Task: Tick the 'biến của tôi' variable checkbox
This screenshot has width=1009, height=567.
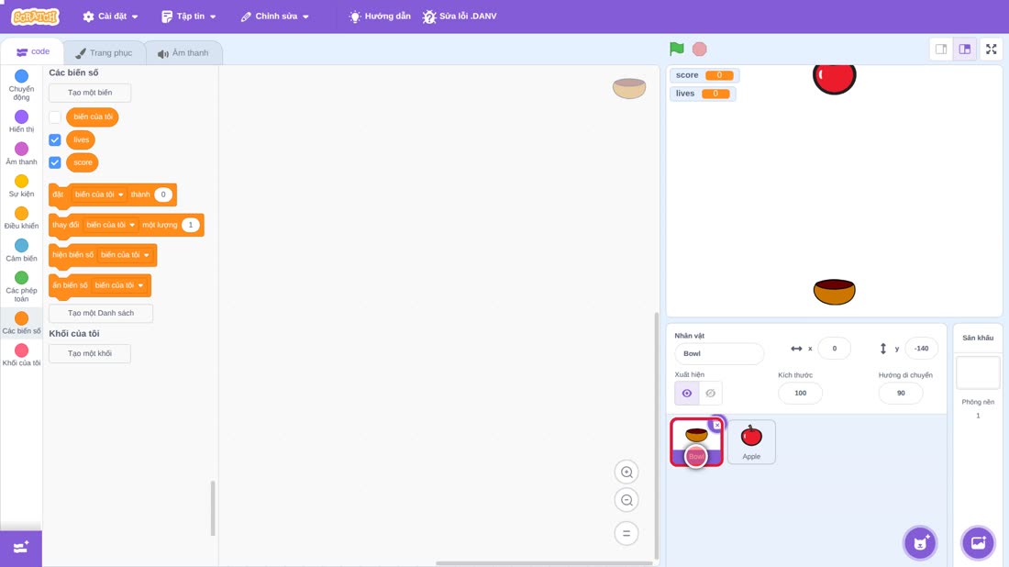Action: pyautogui.click(x=55, y=117)
